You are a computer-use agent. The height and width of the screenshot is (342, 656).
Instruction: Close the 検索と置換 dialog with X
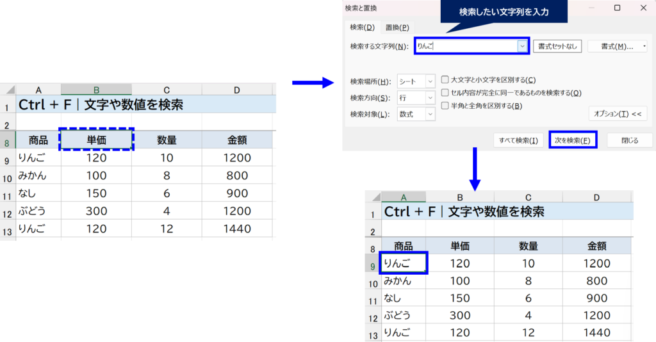643,8
